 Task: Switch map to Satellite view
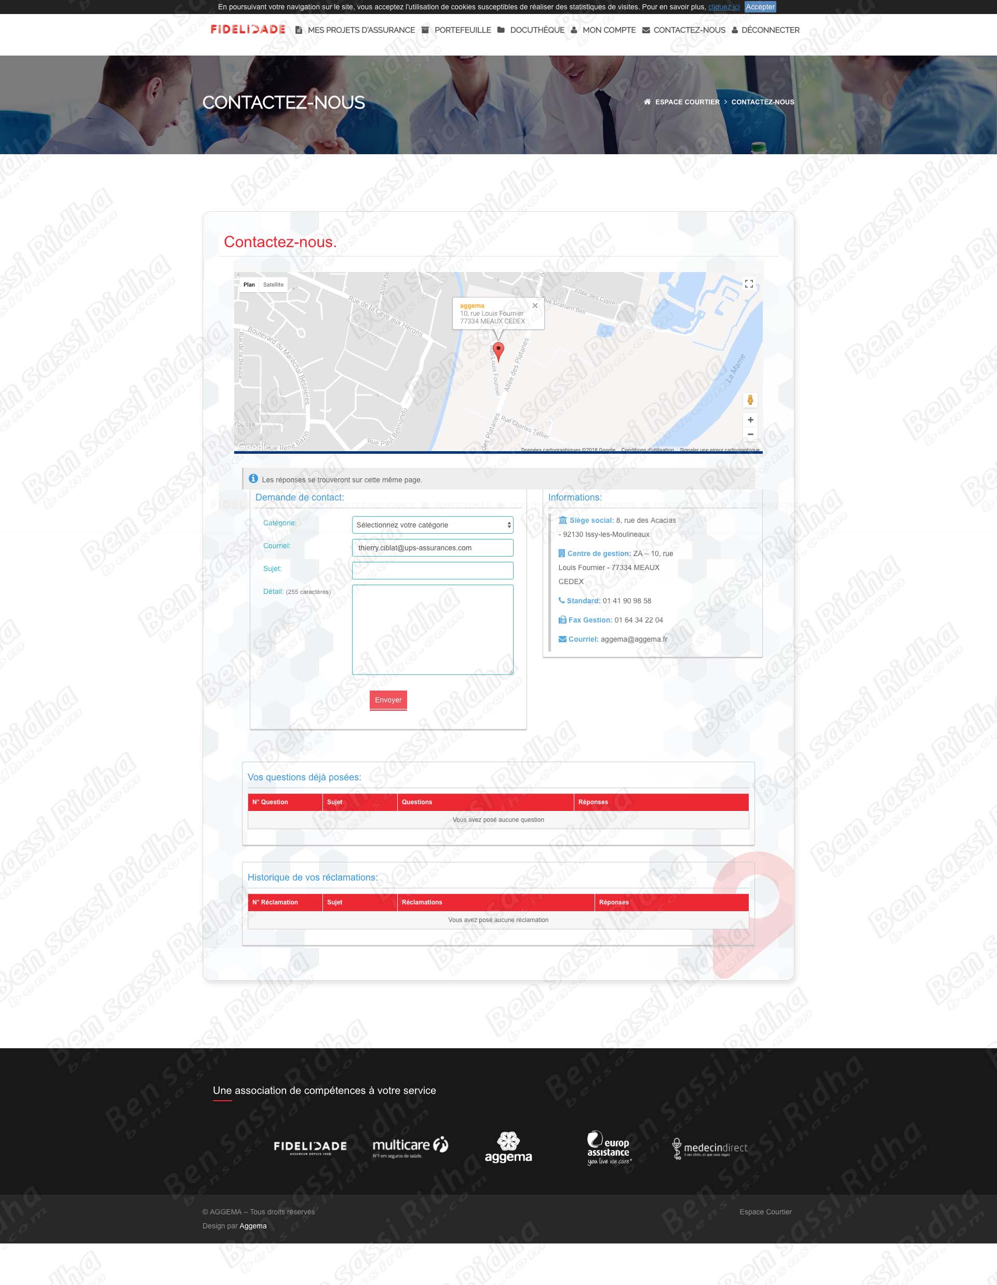(x=273, y=285)
